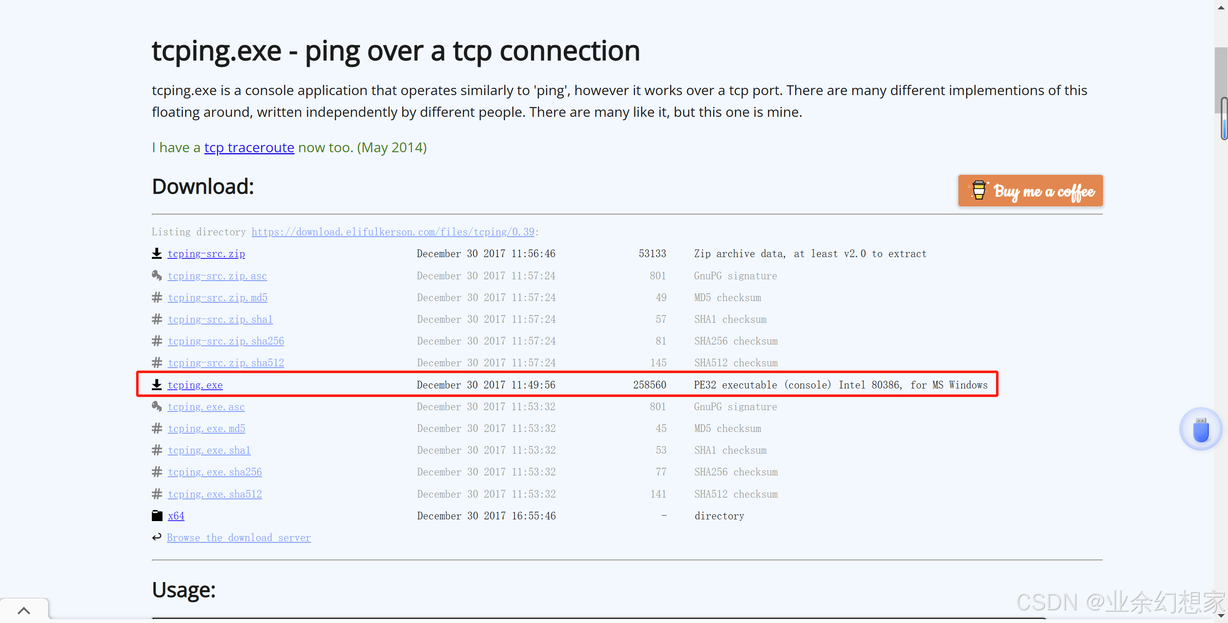The height and width of the screenshot is (623, 1228).
Task: Click download arrow icon next to tcping.exe
Action: point(157,385)
